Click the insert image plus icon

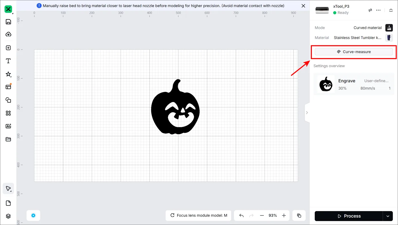click(x=8, y=48)
